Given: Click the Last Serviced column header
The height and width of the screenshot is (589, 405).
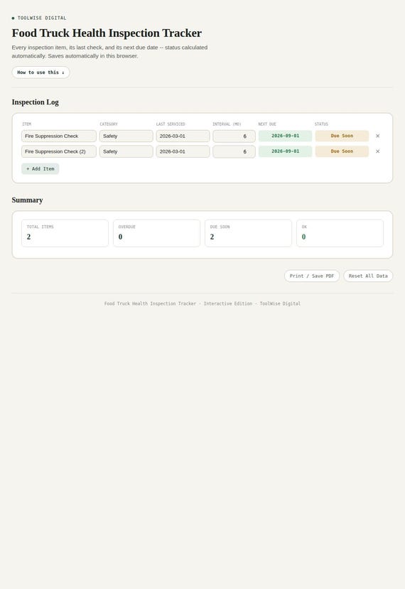Looking at the screenshot, I should (171, 124).
